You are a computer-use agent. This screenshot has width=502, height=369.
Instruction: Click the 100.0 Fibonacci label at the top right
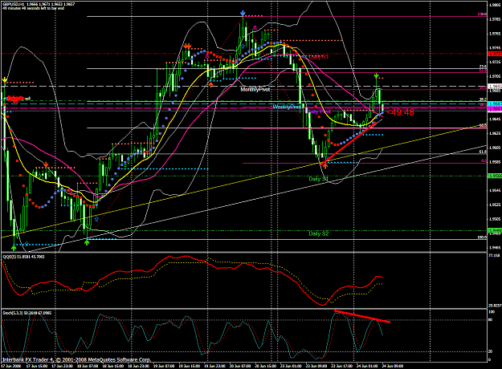[482, 14]
